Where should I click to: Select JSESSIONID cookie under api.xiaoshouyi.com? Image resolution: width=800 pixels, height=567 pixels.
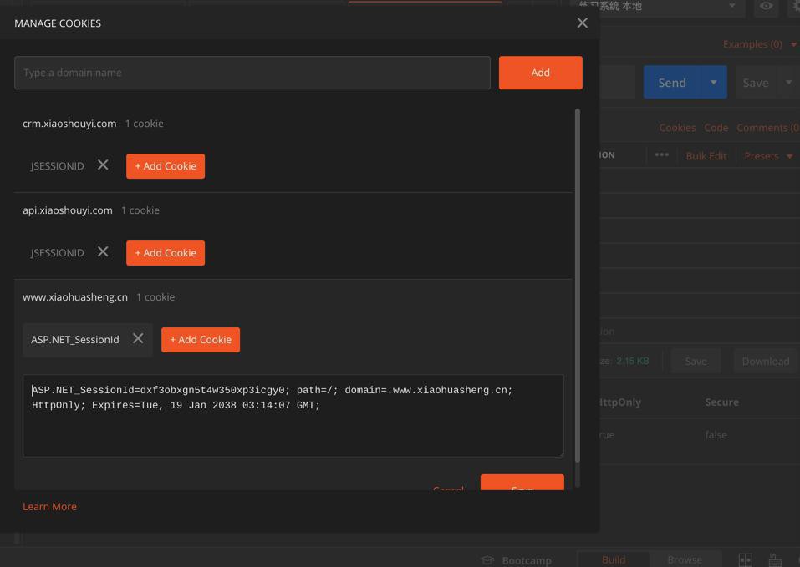[x=57, y=253]
